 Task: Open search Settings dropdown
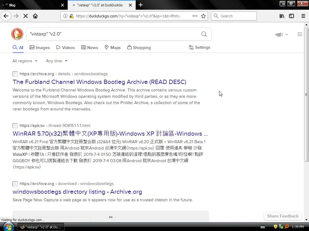199,47
